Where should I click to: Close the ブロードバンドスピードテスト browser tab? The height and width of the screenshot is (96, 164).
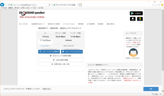78,5
